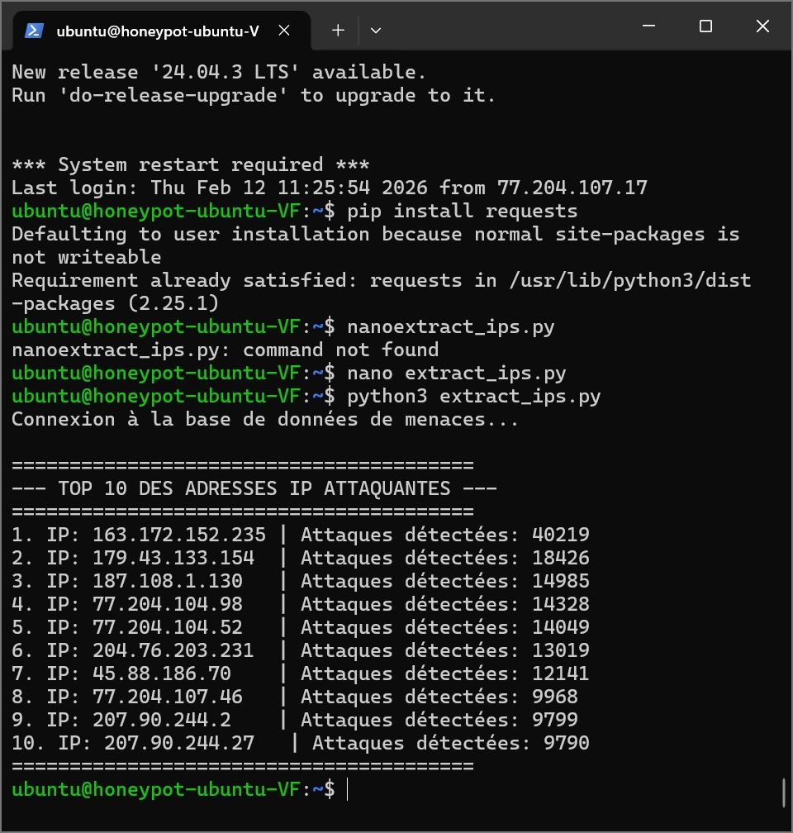Maximize the terminal window
793x833 pixels.
point(705,26)
